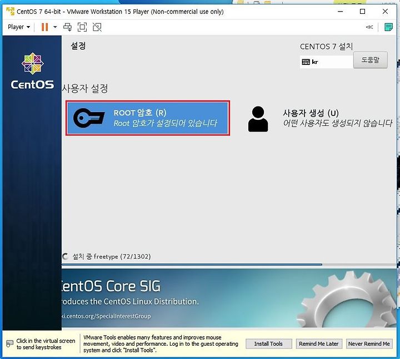Click the VMware title bar logo

10,12
